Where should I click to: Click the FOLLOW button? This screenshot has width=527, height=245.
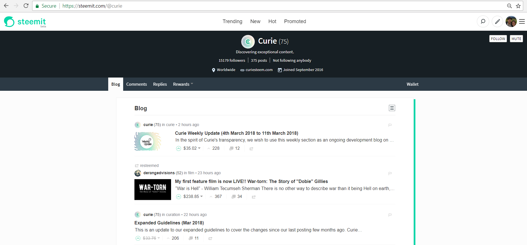(498, 39)
